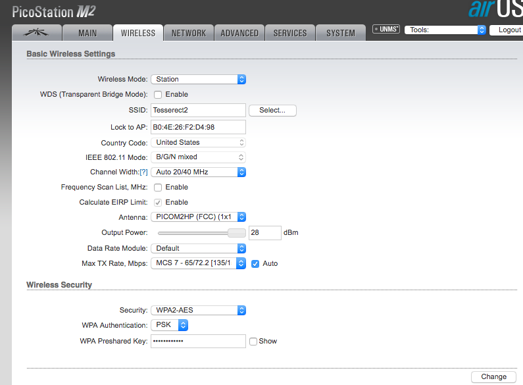This screenshot has height=385, width=523.
Task: Select the WIRELESS tab
Action: pyautogui.click(x=138, y=33)
